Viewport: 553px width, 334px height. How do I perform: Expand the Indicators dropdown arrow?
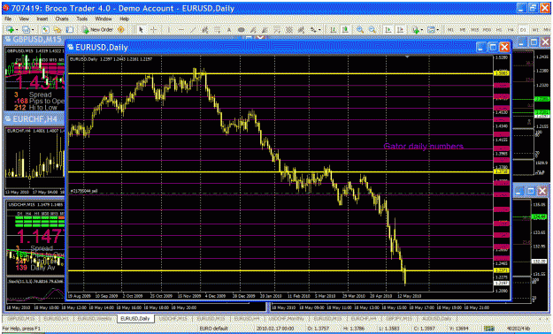click(x=422, y=30)
